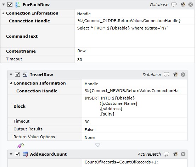Uncheck the ForEachRow enabled checkbox
This screenshot has width=196, height=167.
coord(10,5)
